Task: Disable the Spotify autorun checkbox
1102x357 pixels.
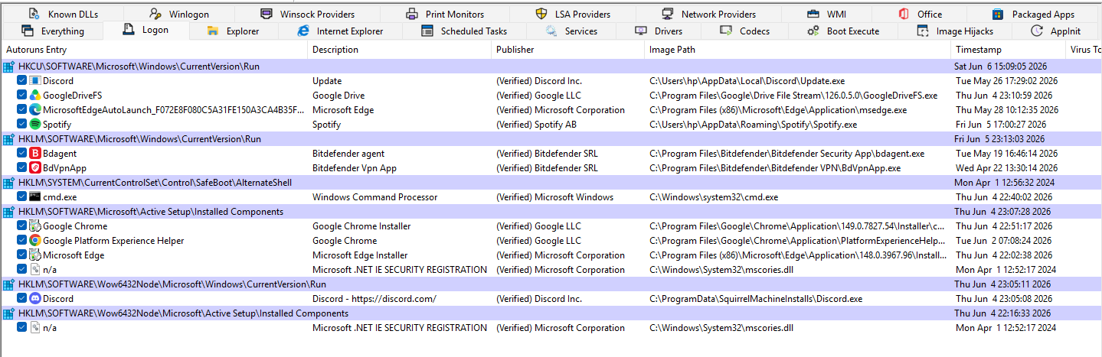Action: coord(21,125)
